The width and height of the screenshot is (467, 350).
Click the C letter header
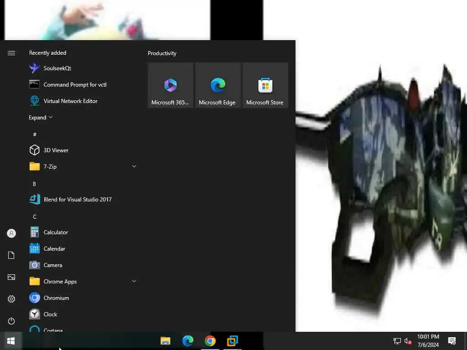(35, 216)
